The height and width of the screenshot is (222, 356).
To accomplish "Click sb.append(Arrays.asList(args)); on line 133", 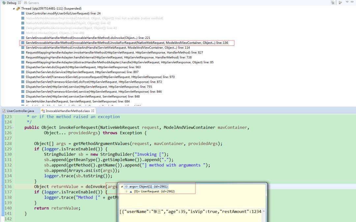I will [82, 171].
